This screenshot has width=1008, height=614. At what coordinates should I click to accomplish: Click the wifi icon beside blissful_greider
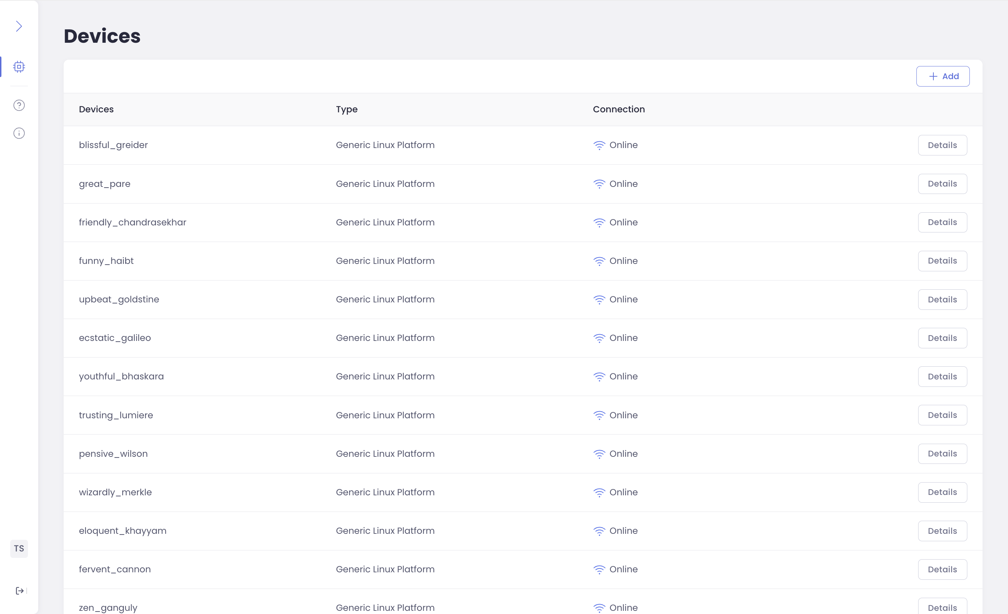click(x=599, y=145)
